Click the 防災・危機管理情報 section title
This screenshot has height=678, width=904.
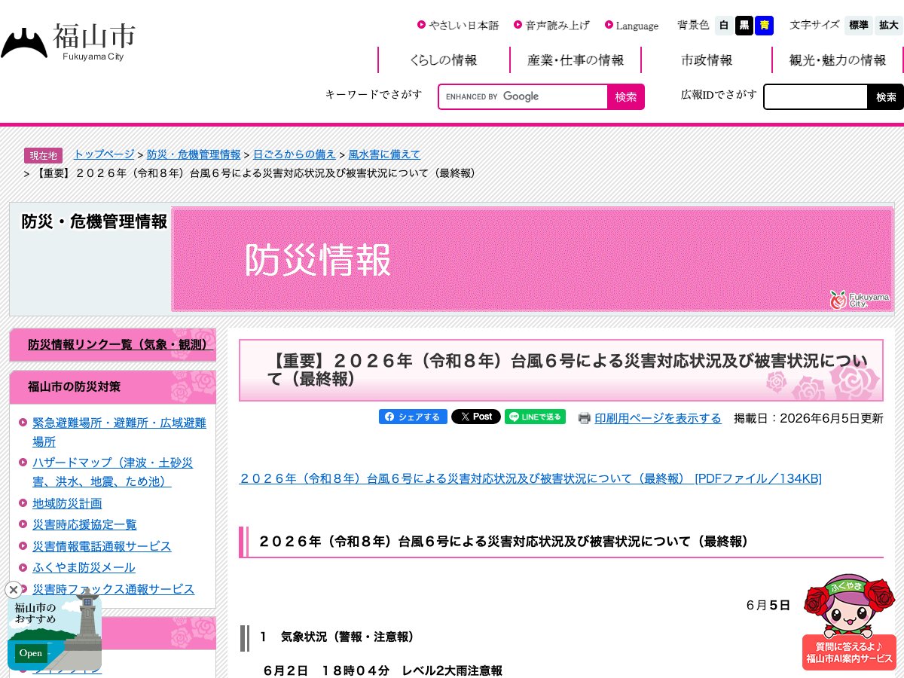click(94, 221)
